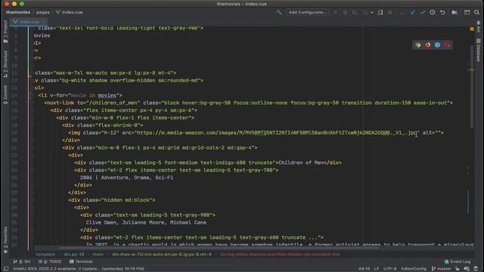Click the tool window quick access icon
484x272 pixels.
[6, 269]
